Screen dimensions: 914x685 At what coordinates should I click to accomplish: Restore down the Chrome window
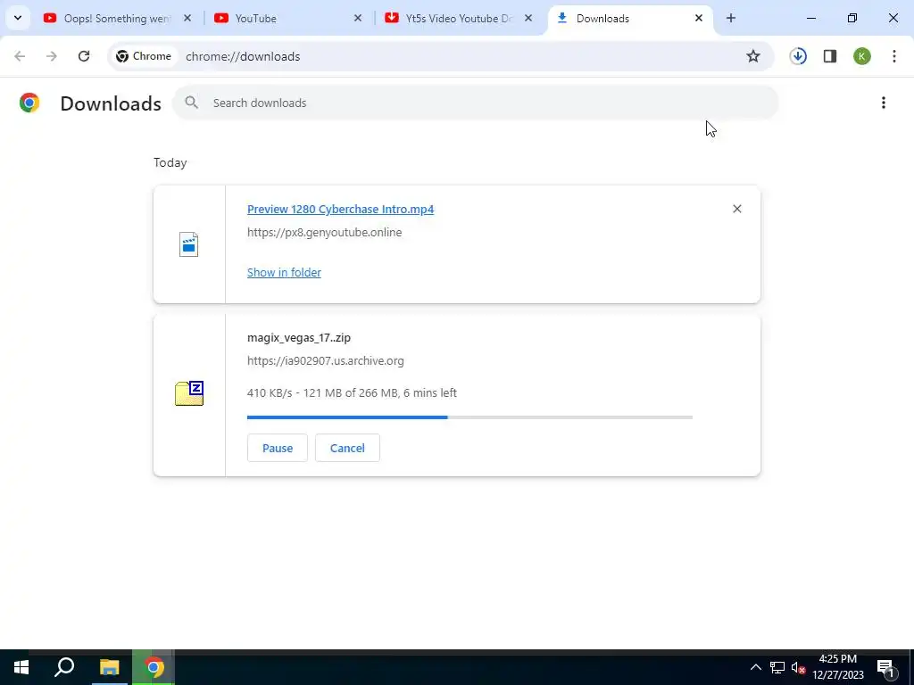click(x=852, y=18)
